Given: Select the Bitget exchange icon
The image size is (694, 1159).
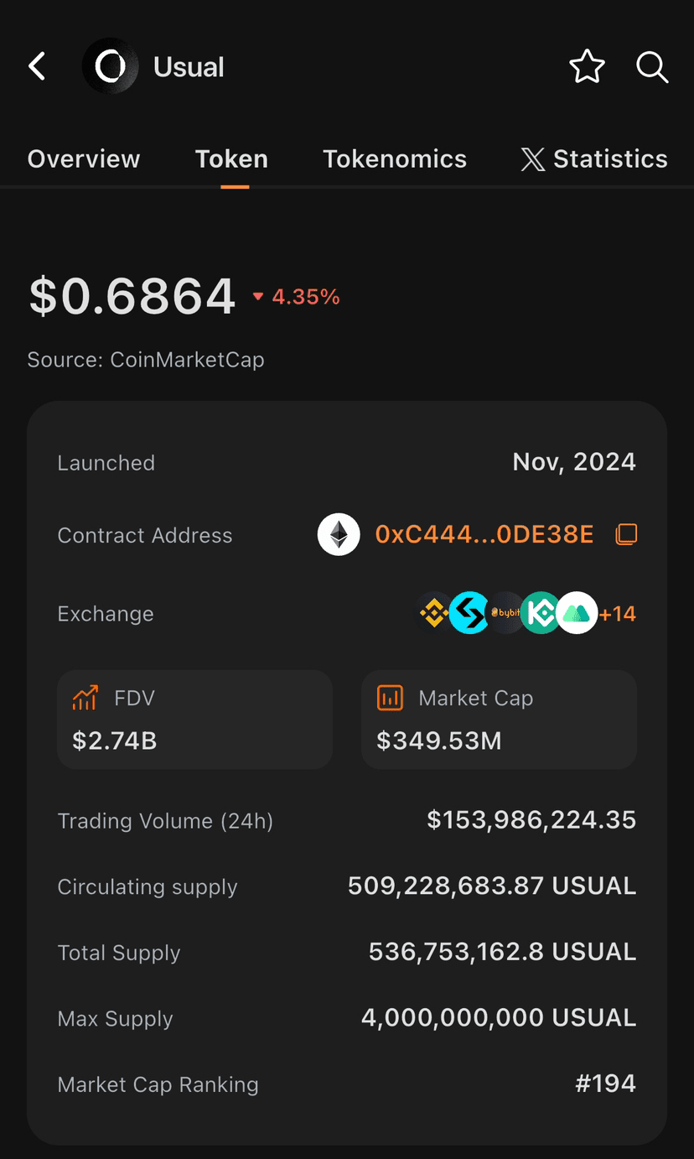Looking at the screenshot, I should click(x=469, y=614).
